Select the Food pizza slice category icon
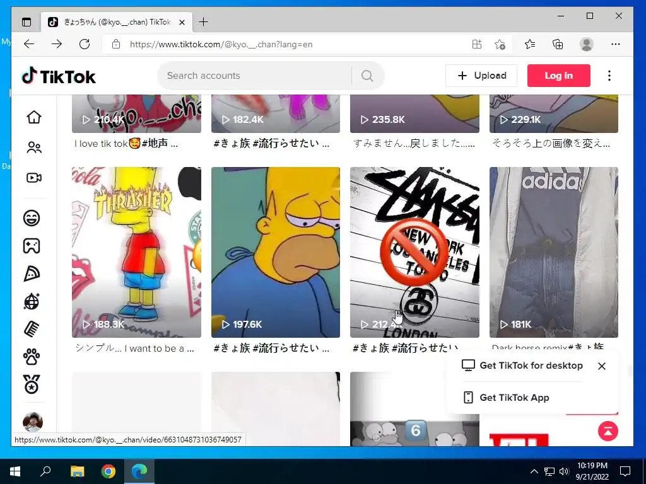The width and height of the screenshot is (646, 484). (x=32, y=274)
